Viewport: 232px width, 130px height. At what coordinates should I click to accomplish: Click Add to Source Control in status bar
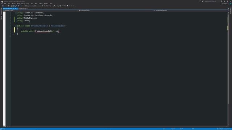pos(224,129)
